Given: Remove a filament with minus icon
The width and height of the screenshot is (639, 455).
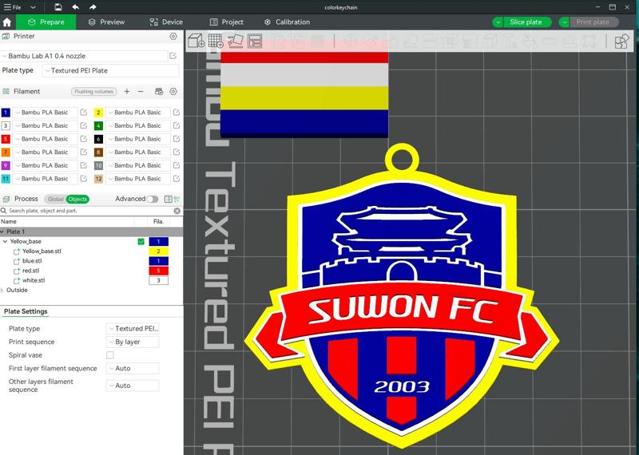Looking at the screenshot, I should pos(141,92).
